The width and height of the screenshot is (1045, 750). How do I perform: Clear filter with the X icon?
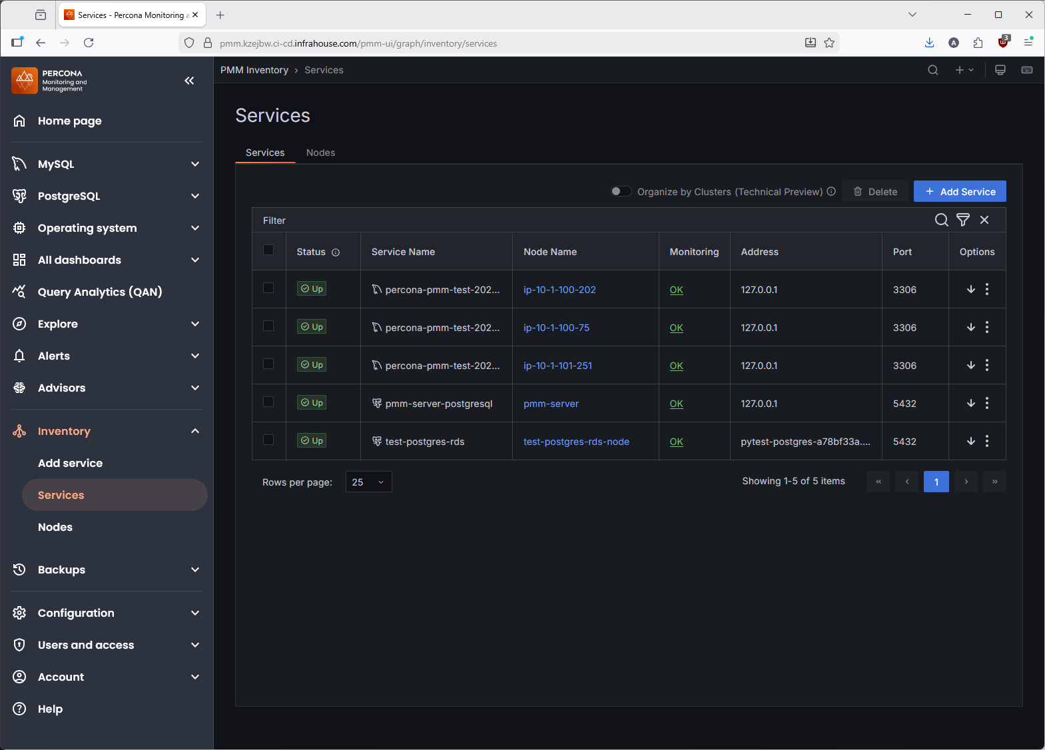[x=984, y=220]
